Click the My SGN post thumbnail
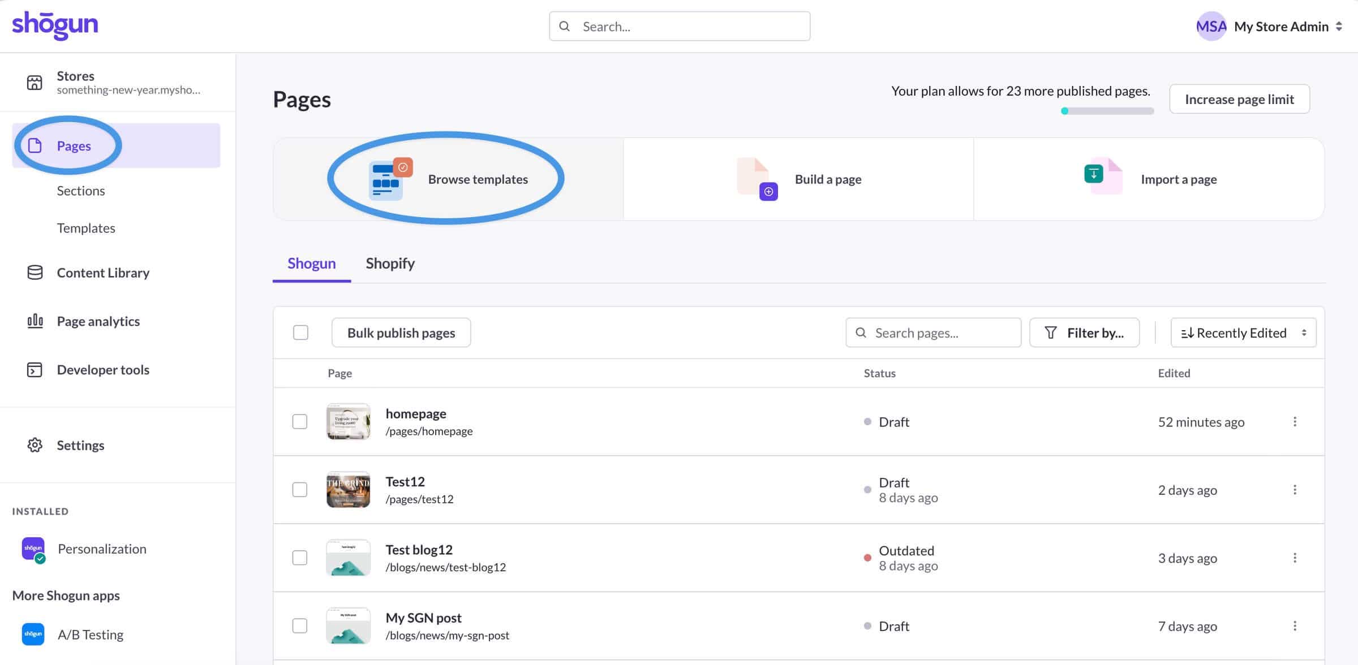This screenshot has width=1358, height=665. (x=349, y=625)
